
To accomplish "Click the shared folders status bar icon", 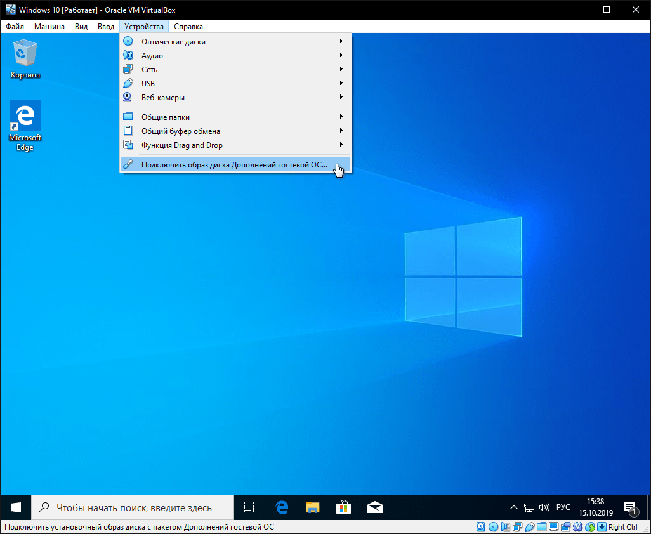I will [x=541, y=527].
